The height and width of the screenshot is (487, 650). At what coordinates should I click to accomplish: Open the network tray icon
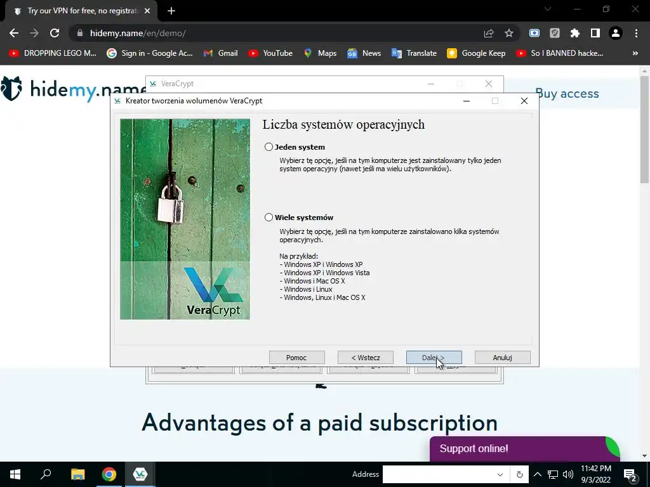click(x=553, y=474)
